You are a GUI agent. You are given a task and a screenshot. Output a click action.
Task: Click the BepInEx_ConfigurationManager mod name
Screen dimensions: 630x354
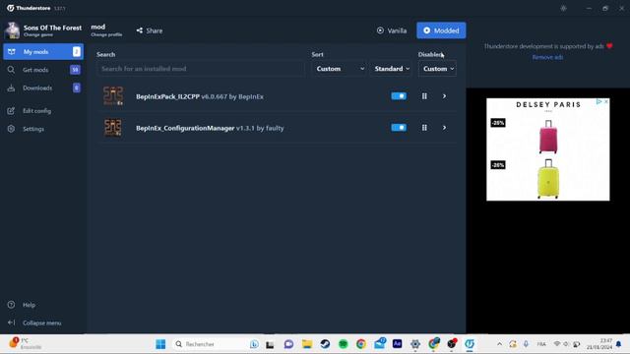pyautogui.click(x=185, y=128)
